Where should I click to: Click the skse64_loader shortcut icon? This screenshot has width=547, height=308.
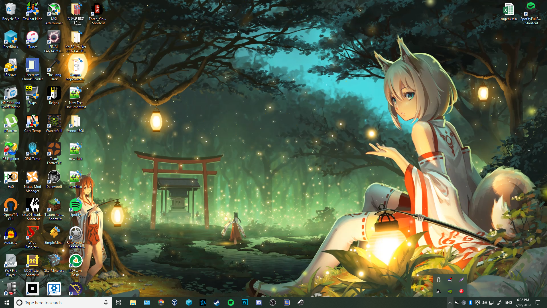coord(32,210)
